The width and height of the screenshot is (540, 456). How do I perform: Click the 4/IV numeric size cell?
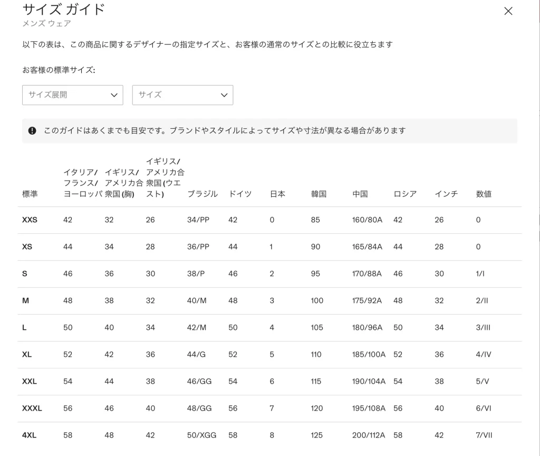[x=484, y=354]
